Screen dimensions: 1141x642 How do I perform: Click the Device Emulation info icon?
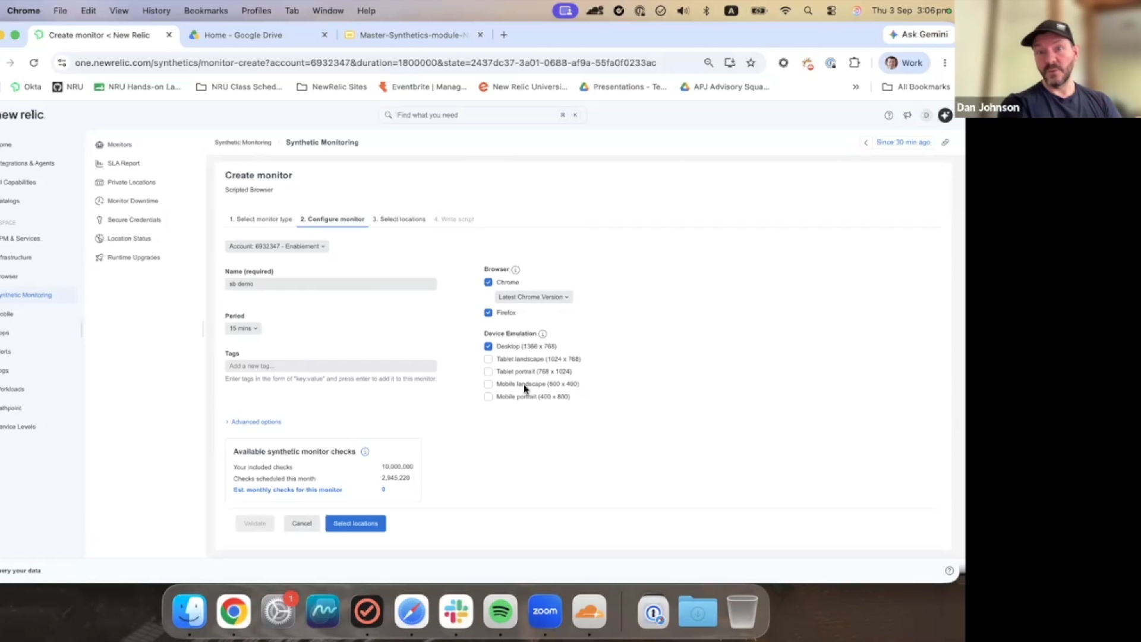pyautogui.click(x=543, y=334)
